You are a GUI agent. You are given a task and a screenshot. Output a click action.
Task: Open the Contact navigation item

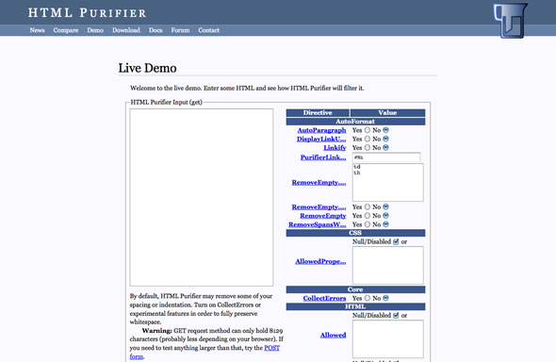[209, 30]
